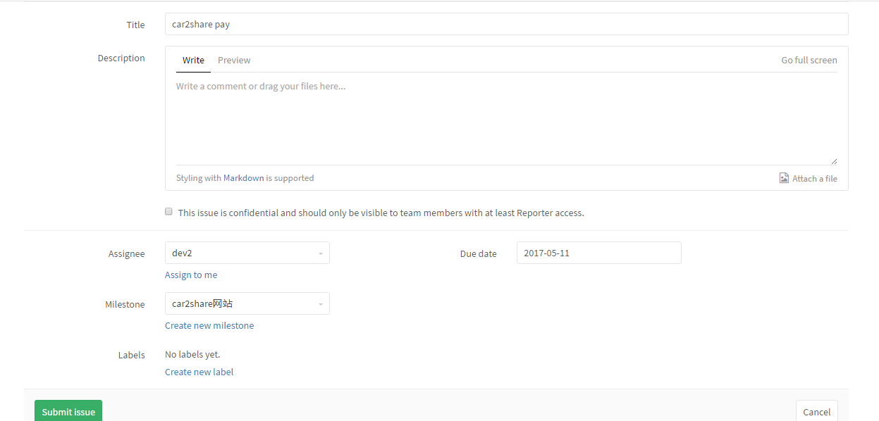The width and height of the screenshot is (879, 421).
Task: Click the Assignee dropdown caret arrow
Action: click(320, 253)
